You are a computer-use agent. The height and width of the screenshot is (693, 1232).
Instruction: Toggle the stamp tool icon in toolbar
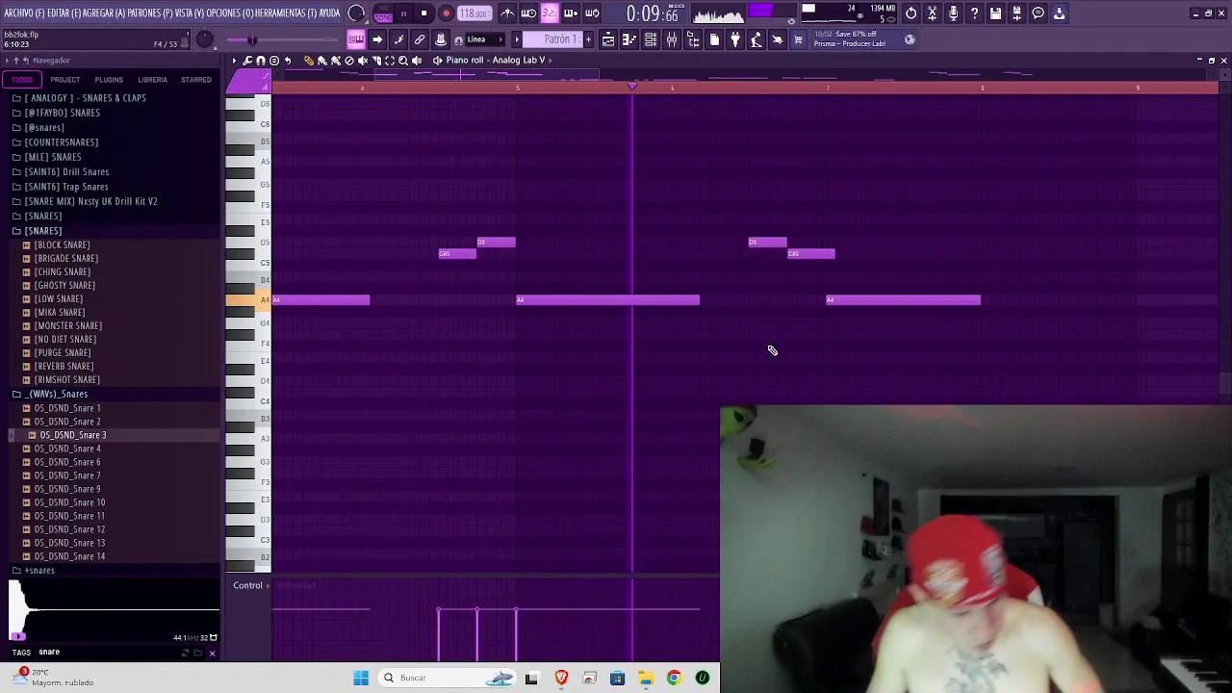[x=441, y=39]
